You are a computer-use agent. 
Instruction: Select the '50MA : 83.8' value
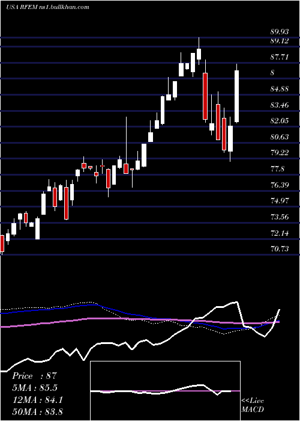(37, 411)
